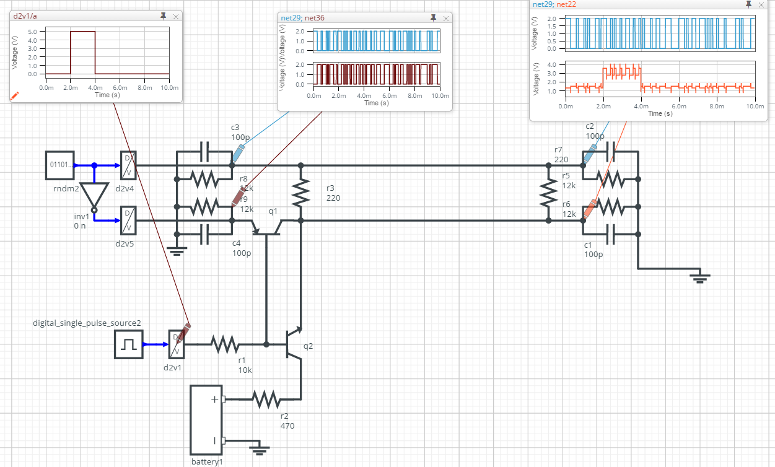Click the rndm2 random bit source block
Screen dimensions: 775x467
(60, 165)
